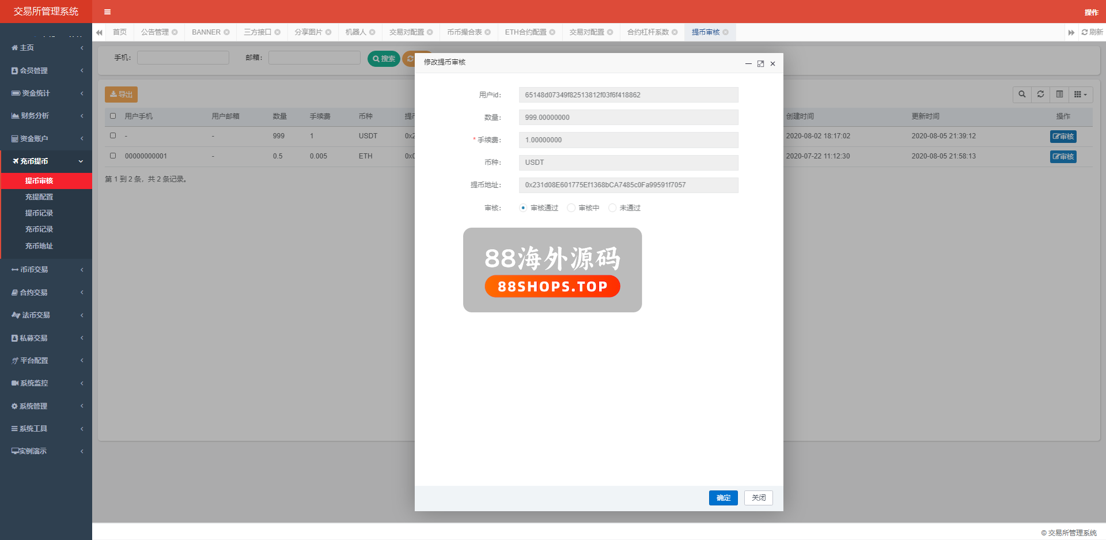The image size is (1106, 540).
Task: Click the hamburger menu icon in header
Action: click(107, 12)
